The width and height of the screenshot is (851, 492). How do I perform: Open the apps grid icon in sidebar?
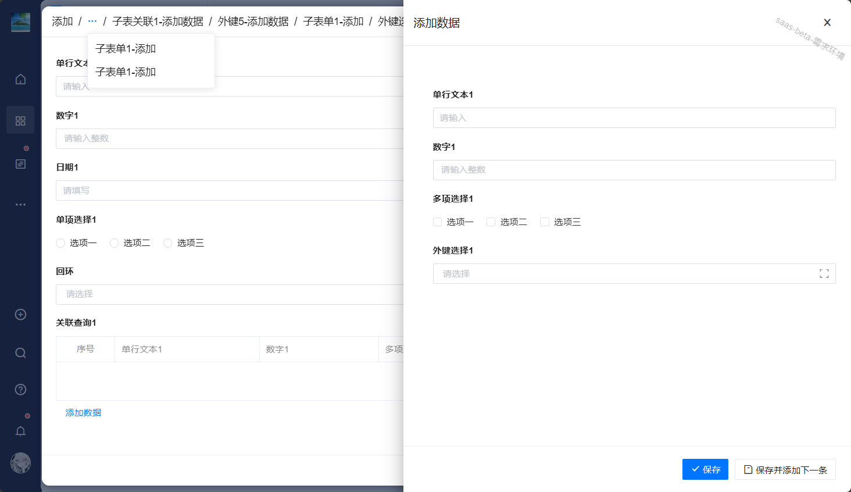(20, 120)
